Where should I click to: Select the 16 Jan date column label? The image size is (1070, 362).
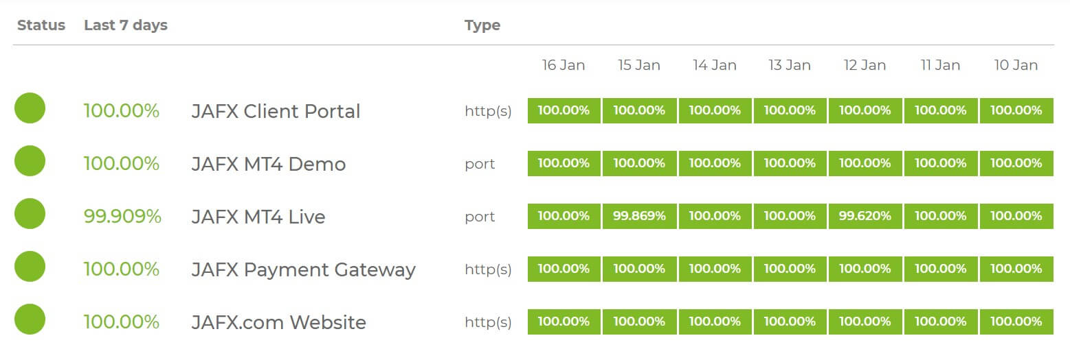pos(564,65)
